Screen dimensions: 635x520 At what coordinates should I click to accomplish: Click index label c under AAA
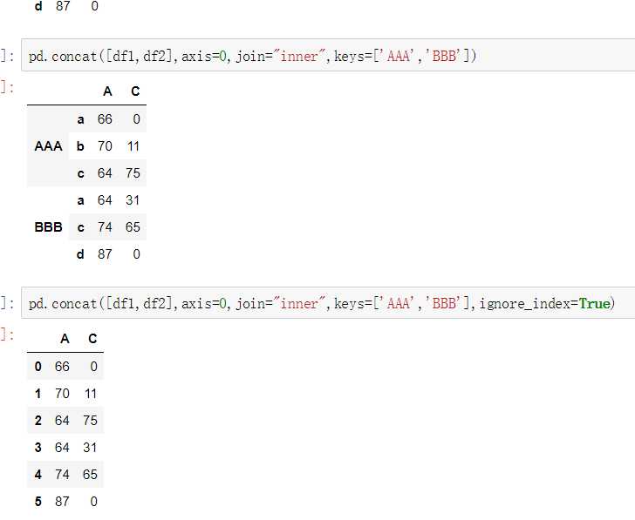[x=80, y=173]
